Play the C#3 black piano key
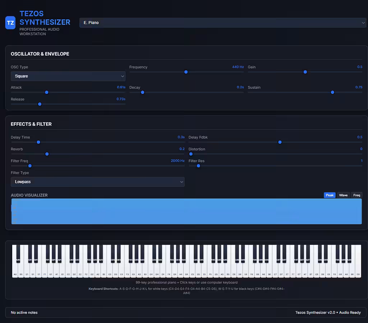 (x=112, y=253)
